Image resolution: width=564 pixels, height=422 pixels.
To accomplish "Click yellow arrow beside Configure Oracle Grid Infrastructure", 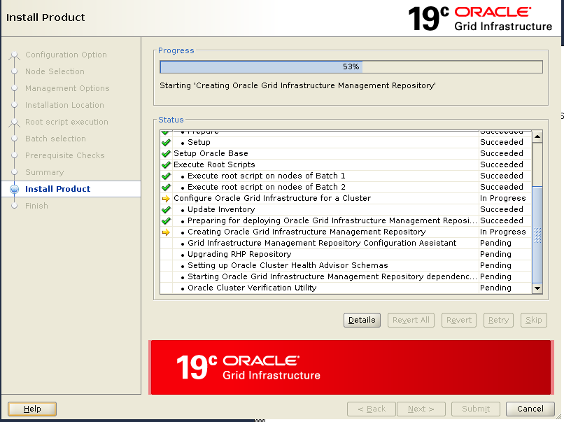I will pyautogui.click(x=166, y=198).
